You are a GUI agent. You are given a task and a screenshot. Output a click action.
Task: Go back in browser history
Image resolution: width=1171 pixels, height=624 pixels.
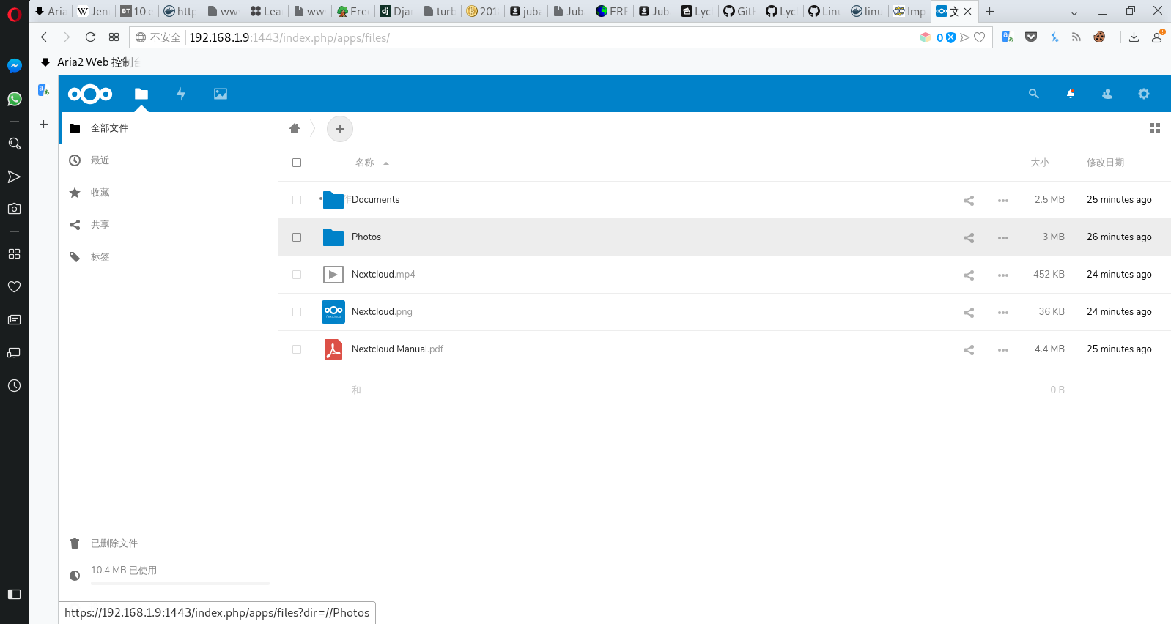pos(44,37)
